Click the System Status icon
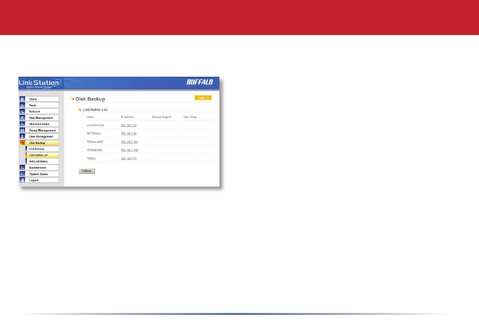479x331 pixels. 22,174
